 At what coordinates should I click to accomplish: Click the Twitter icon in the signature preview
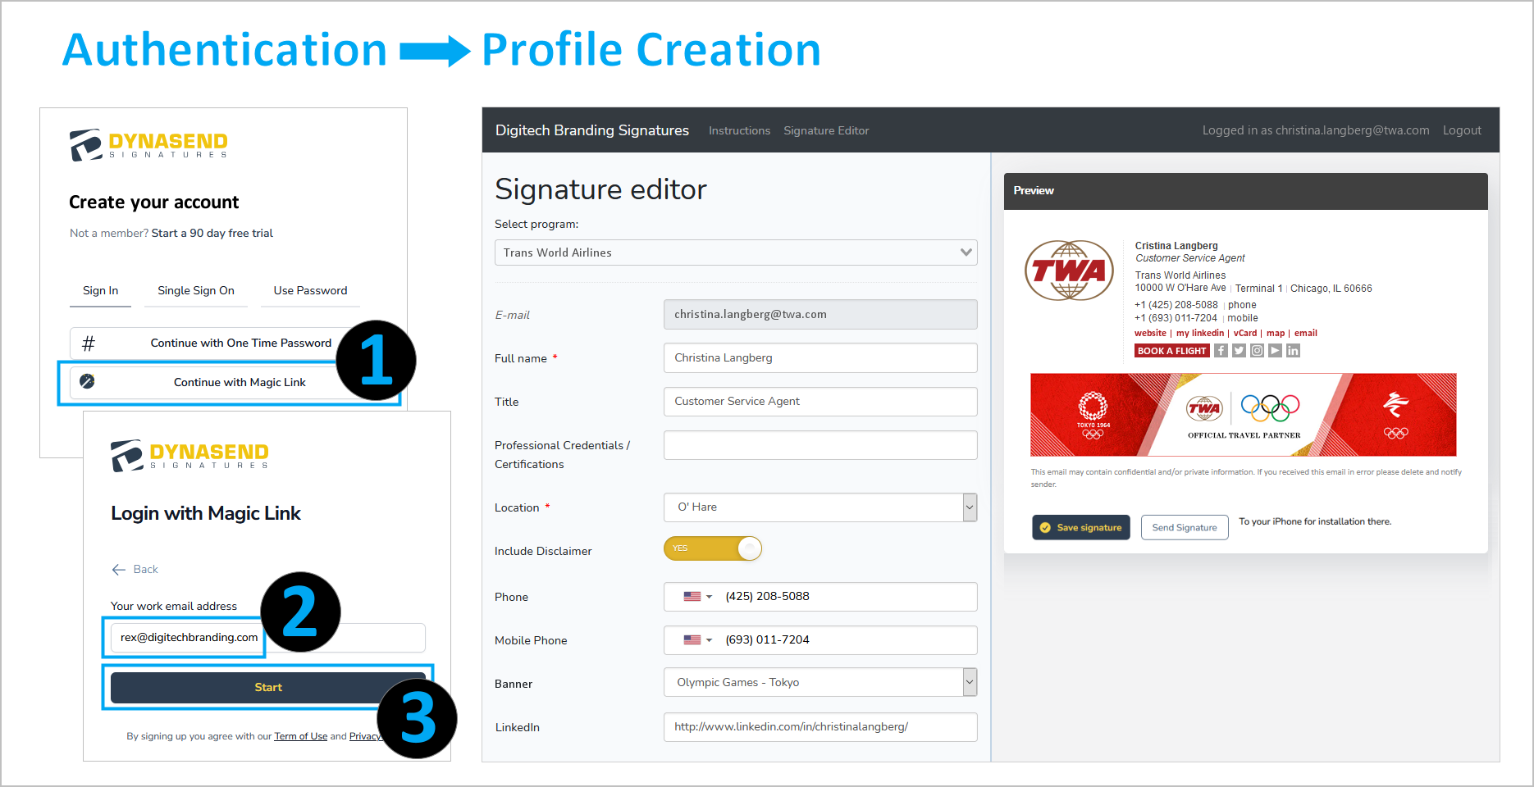pyautogui.click(x=1239, y=350)
